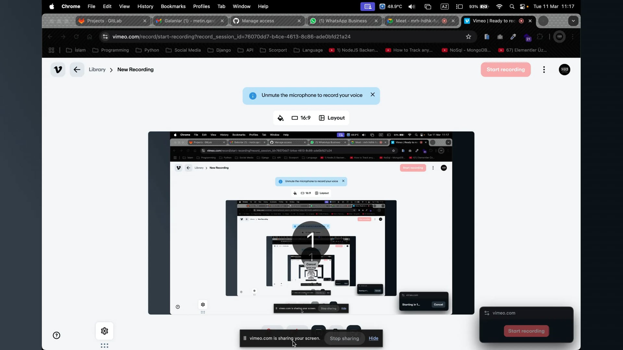Open the three-dot more options menu
The height and width of the screenshot is (350, 623).
[544, 69]
